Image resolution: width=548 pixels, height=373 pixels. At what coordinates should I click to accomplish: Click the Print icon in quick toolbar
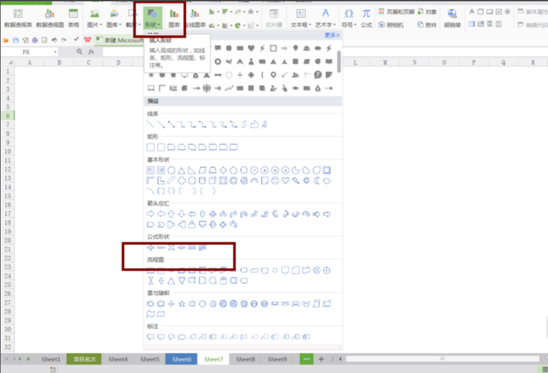35,40
